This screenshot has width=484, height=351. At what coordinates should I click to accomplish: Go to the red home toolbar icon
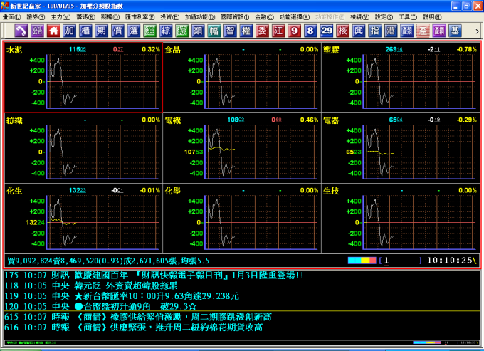pyautogui.click(x=53, y=31)
